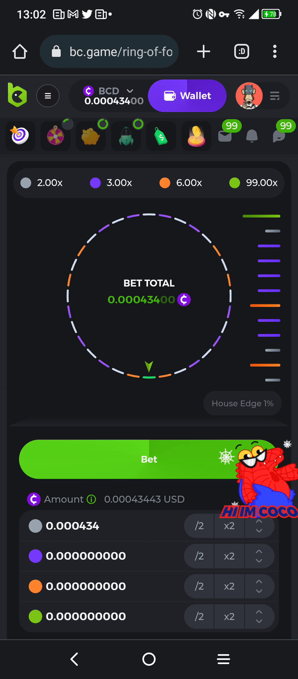This screenshot has width=298, height=679.
Task: Open the Wallet
Action: pyautogui.click(x=187, y=96)
